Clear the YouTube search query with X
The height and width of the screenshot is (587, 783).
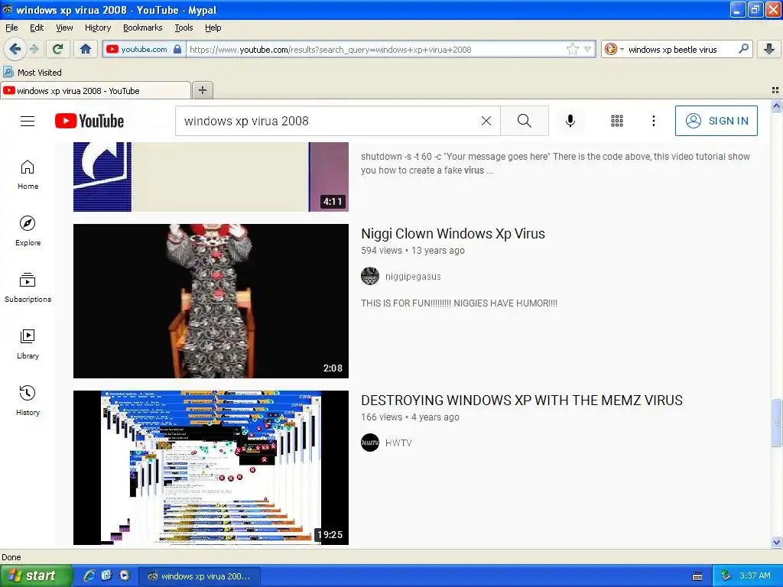486,121
